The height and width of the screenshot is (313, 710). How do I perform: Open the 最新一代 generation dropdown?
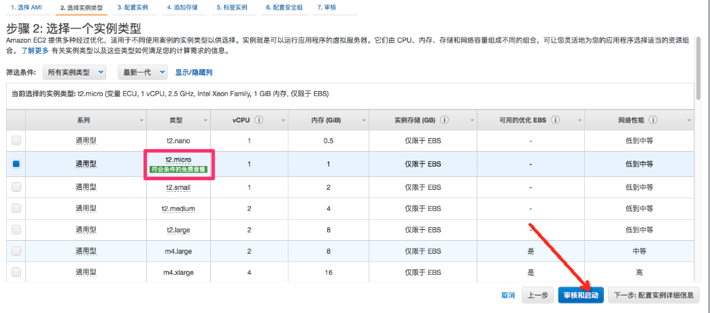(x=142, y=72)
